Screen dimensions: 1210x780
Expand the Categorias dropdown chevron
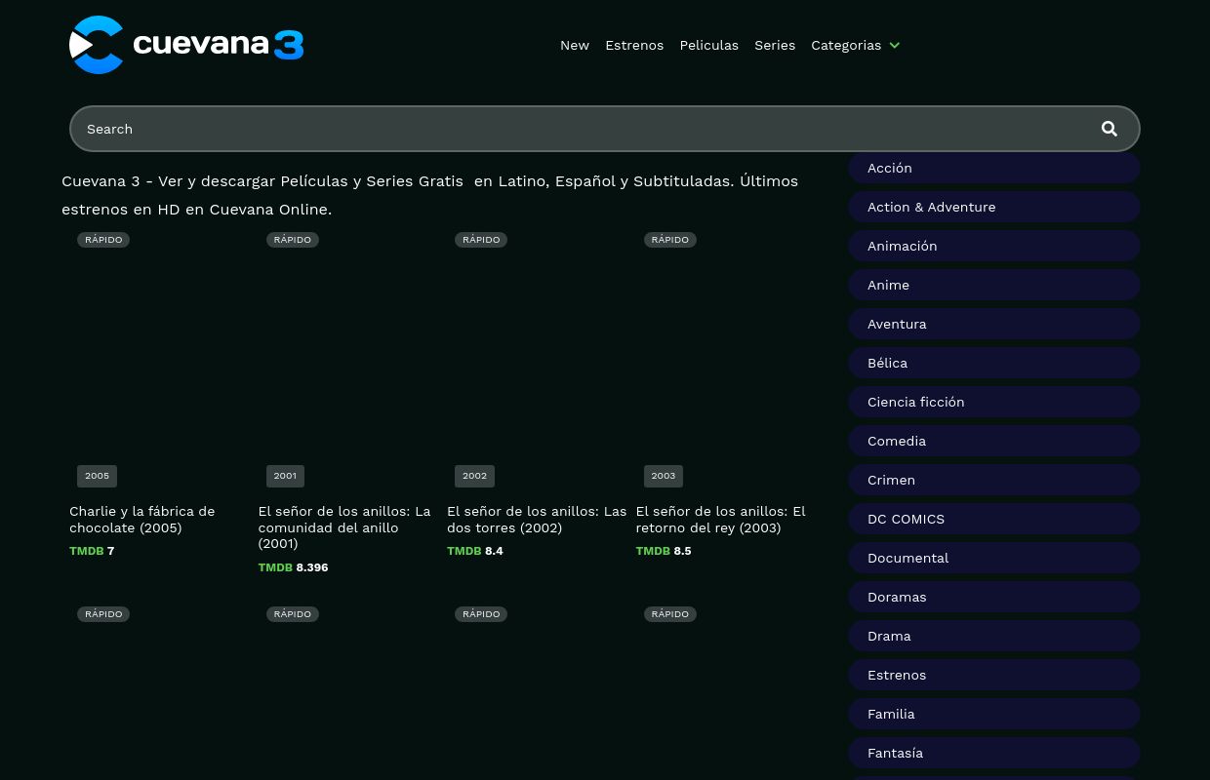pyautogui.click(x=895, y=46)
